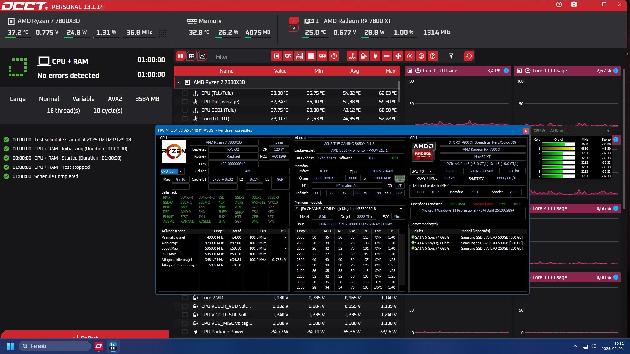The image size is (630, 354).
Task: Open info for Core 0 T0 Usage graph
Action: click(x=506, y=71)
